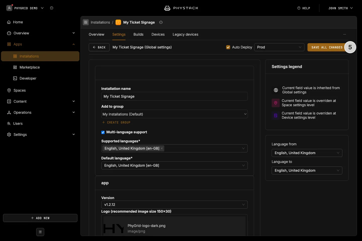Click the Marketplace icon in sidebar
Viewport: 362px width, 241px height.
coord(15,67)
